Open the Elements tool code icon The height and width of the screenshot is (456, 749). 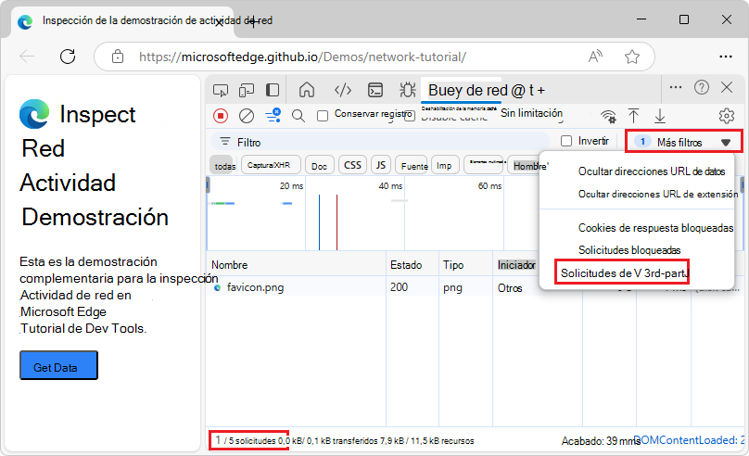coord(342,90)
